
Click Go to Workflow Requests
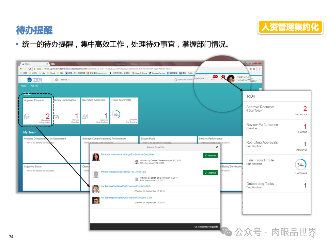(206, 227)
